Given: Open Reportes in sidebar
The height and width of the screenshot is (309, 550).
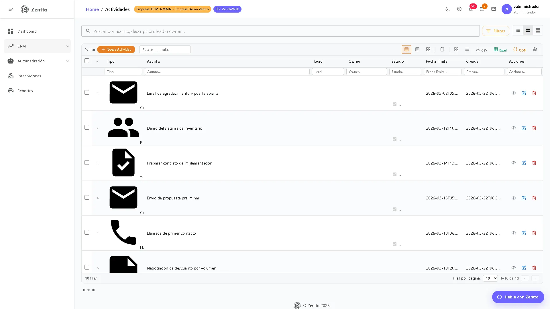Looking at the screenshot, I should (37, 91).
